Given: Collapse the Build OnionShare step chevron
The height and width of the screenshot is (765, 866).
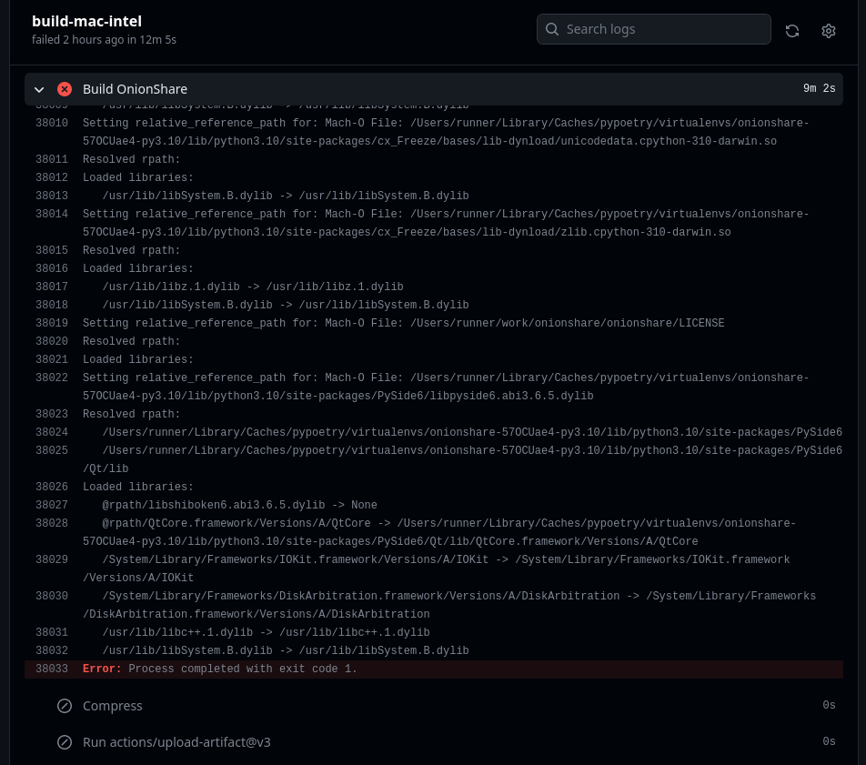Looking at the screenshot, I should pos(39,89).
